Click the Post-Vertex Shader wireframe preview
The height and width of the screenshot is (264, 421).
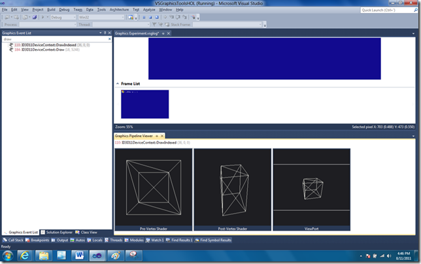233,188
